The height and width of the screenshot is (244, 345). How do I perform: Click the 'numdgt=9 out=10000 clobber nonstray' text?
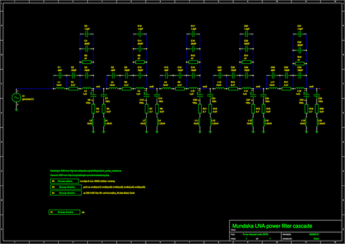98,182
